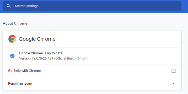The width and height of the screenshot is (188, 94).
Task: Click the magnifying glass search icon
Action: (8, 6)
